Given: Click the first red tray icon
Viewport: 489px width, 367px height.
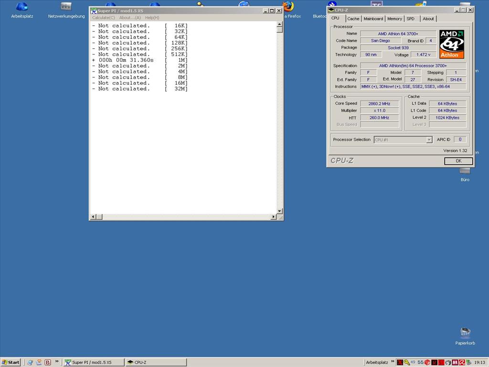Looking at the screenshot, I should coord(400,362).
